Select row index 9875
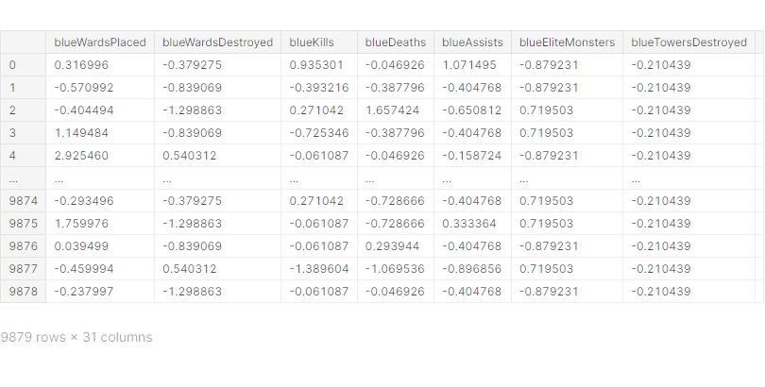This screenshot has width=765, height=387. point(23,223)
